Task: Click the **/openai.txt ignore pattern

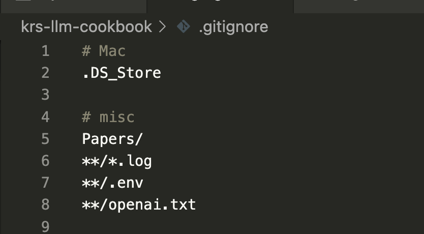Action: click(x=139, y=205)
